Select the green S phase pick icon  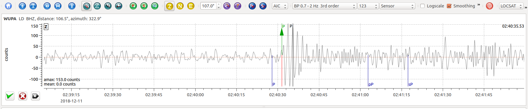[x=144, y=6]
